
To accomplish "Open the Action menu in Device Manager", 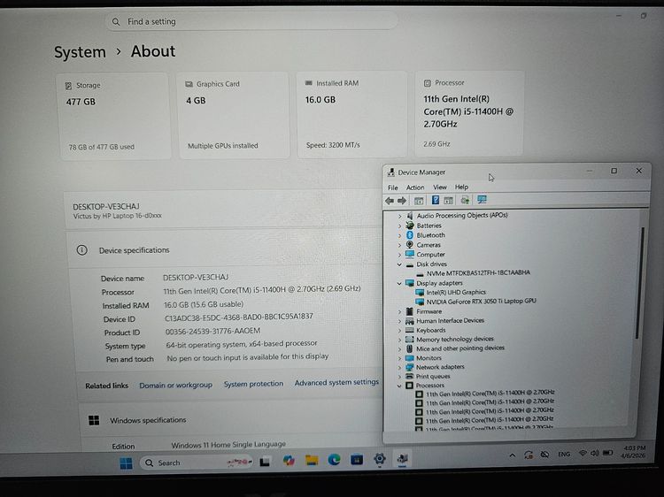I will pos(415,187).
